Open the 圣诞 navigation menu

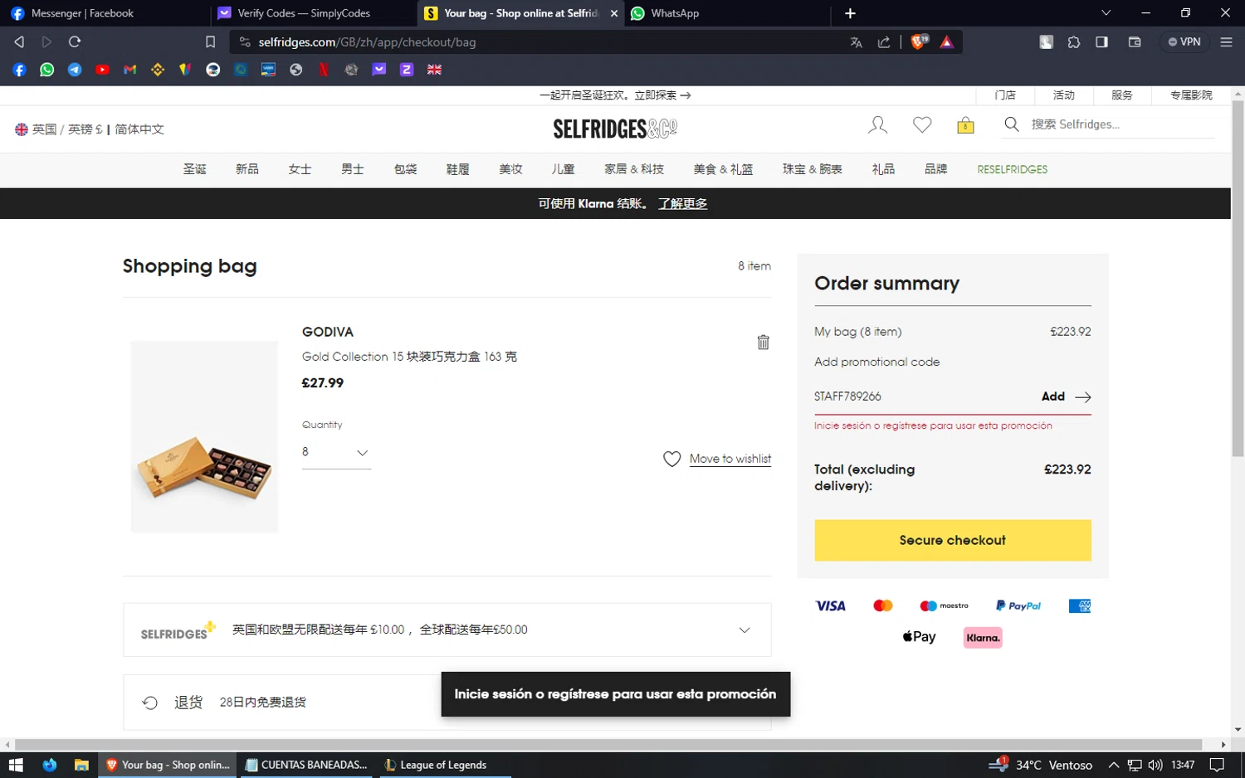coord(195,169)
